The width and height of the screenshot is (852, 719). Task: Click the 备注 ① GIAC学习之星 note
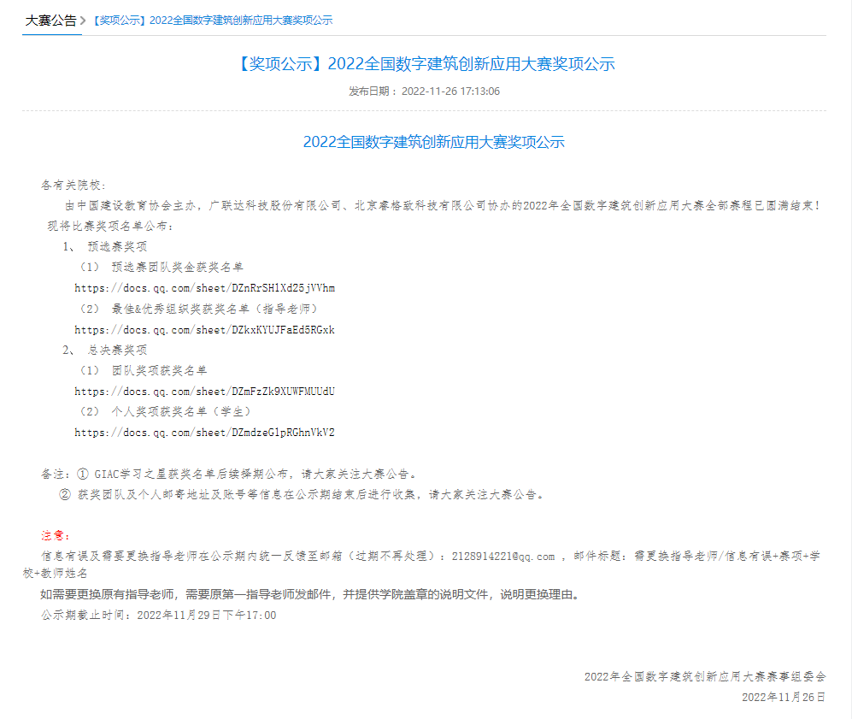[229, 474]
